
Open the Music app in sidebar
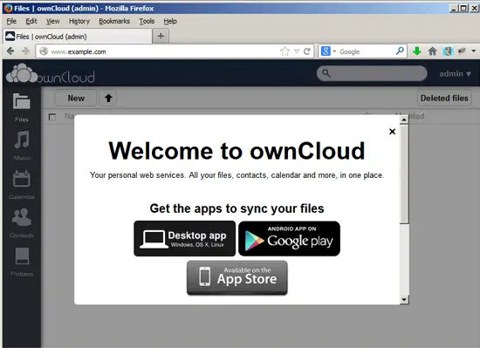(x=22, y=146)
